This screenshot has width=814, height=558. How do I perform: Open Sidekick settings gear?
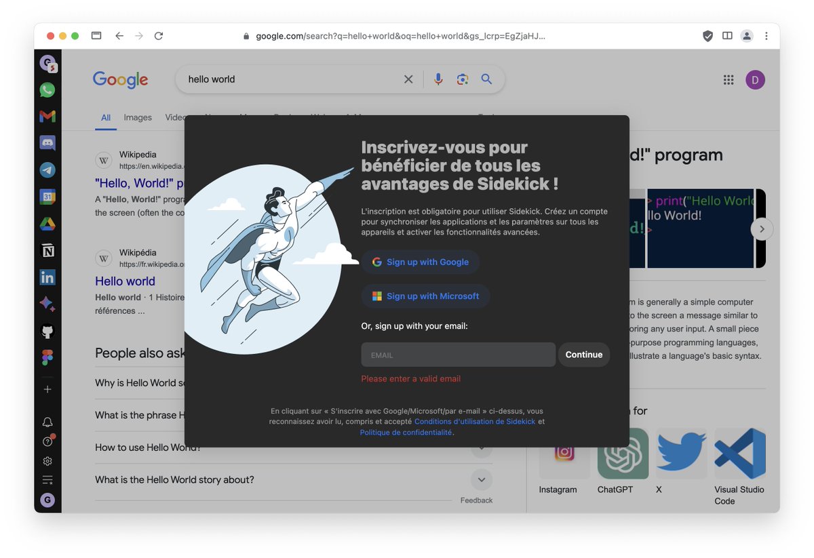(x=47, y=461)
